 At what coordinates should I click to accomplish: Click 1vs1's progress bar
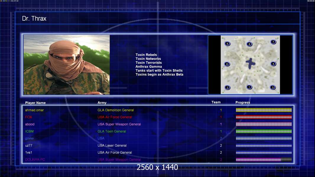[264, 153]
